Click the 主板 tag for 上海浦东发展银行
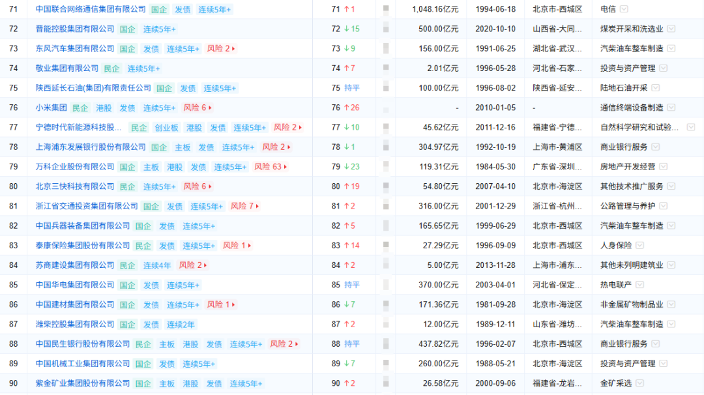 pos(183,148)
